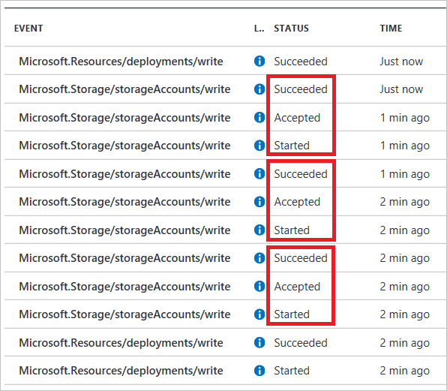Open info icon for storageAccounts Accepted 1 min ago
Screen dimensions: 447x391
coord(259,117)
